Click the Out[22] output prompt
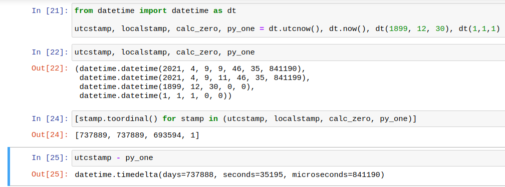505x187 pixels. (x=50, y=68)
